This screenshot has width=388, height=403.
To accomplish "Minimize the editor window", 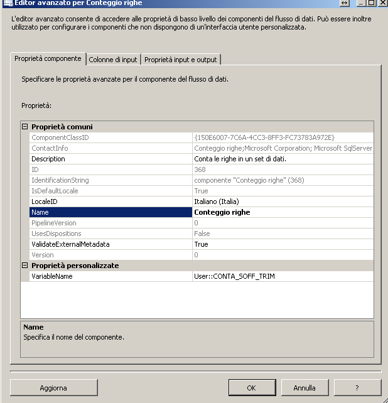I will point(362,3).
